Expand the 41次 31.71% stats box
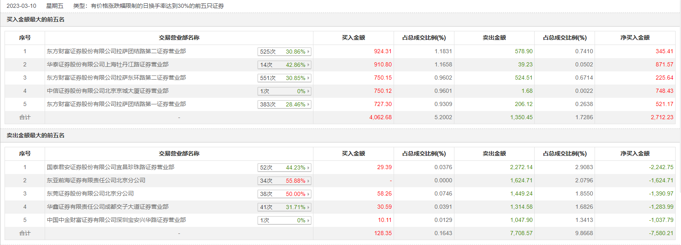This screenshot has height=245, width=681. pos(284,207)
